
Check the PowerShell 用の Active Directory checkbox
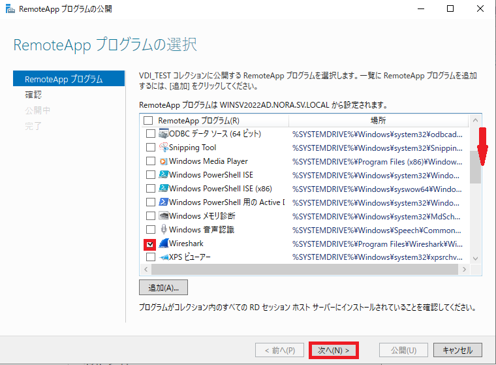[151, 202]
